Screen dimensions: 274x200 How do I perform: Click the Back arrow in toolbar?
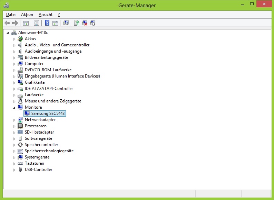click(x=7, y=23)
